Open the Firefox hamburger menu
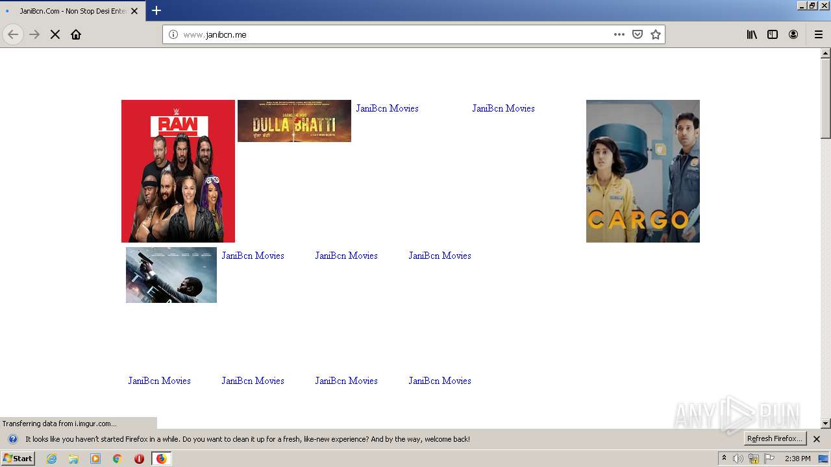 coord(819,34)
